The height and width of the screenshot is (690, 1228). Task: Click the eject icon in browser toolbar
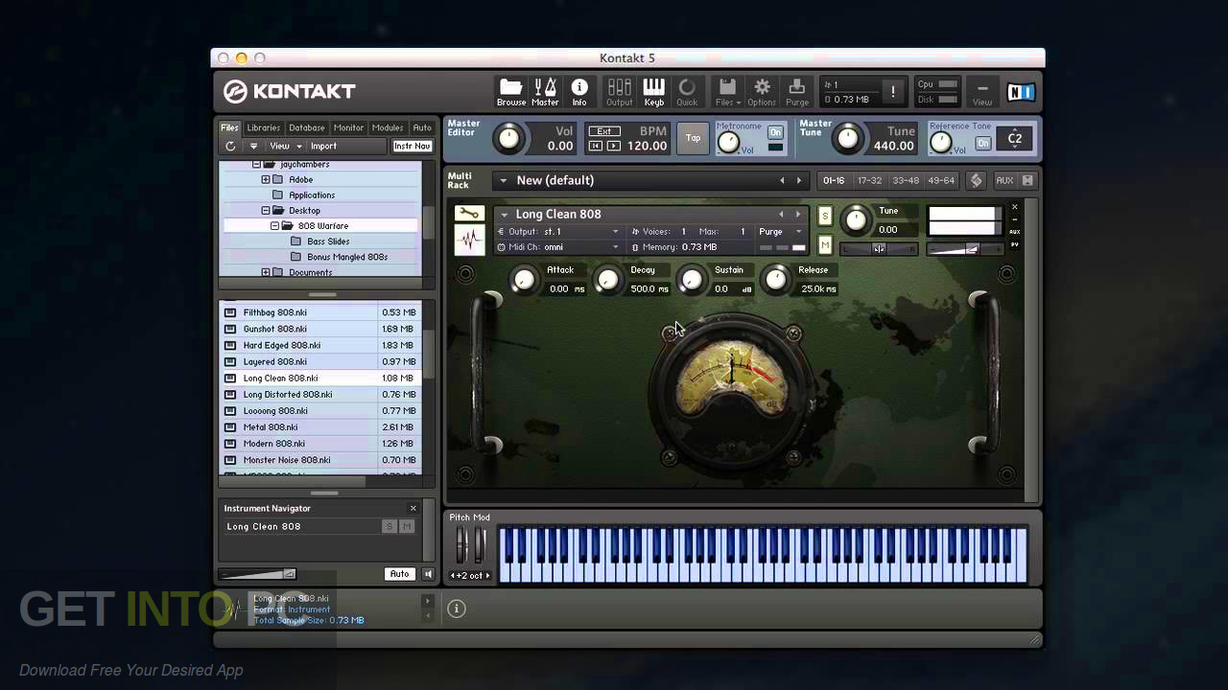253,146
